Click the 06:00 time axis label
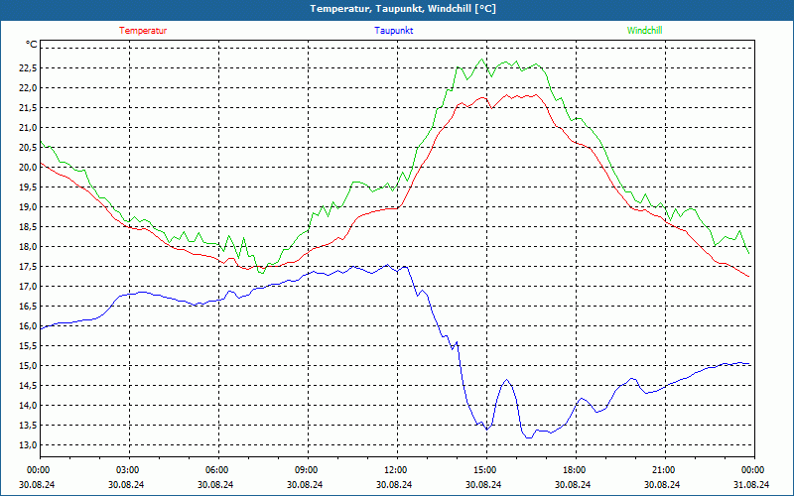This screenshot has width=794, height=496. point(216,470)
